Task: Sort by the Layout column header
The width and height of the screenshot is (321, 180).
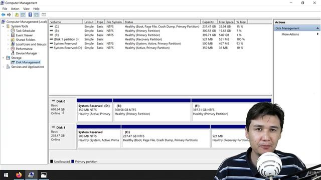Action: coord(89,22)
